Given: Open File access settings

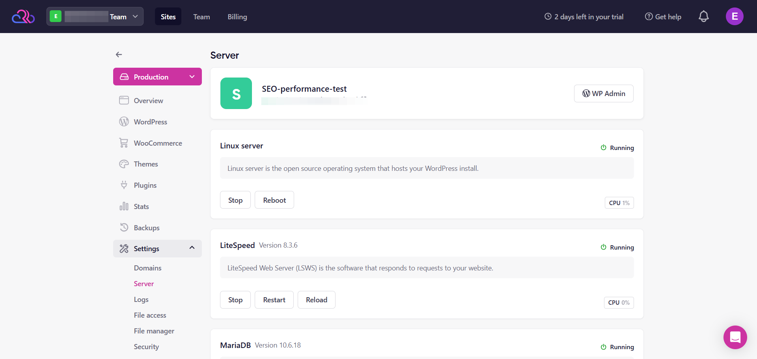Looking at the screenshot, I should coord(150,315).
